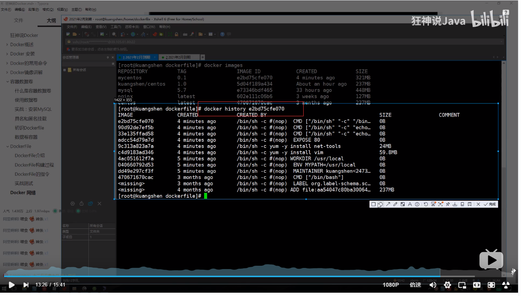This screenshot has width=521, height=296.
Task: Switch to second 2021年2月到期 session tab
Action: click(179, 57)
